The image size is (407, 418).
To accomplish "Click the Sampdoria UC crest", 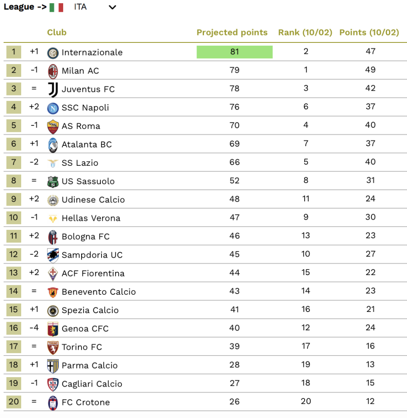I will coord(53,256).
